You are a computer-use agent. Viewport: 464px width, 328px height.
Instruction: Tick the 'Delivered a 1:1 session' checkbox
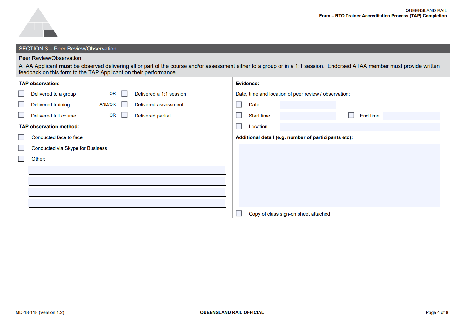(x=124, y=94)
